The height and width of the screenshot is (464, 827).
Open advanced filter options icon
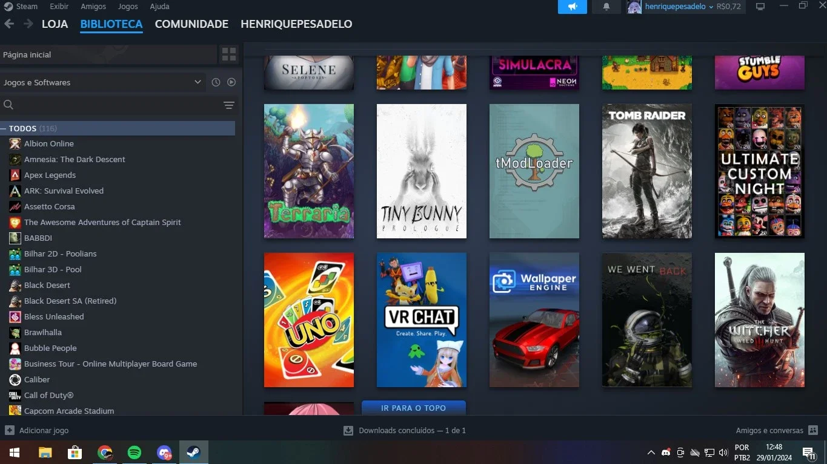[229, 105]
